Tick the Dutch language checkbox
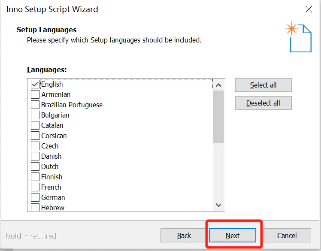 pos(35,166)
